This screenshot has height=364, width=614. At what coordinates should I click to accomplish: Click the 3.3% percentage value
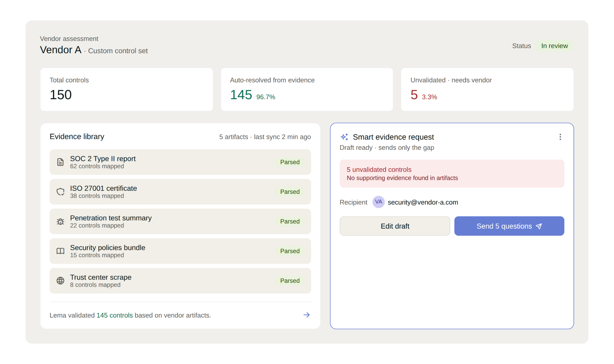pos(429,97)
